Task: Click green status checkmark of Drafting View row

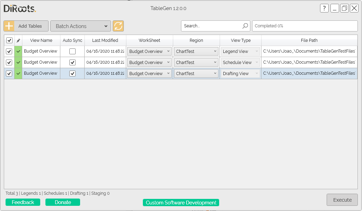Action: tap(18, 73)
